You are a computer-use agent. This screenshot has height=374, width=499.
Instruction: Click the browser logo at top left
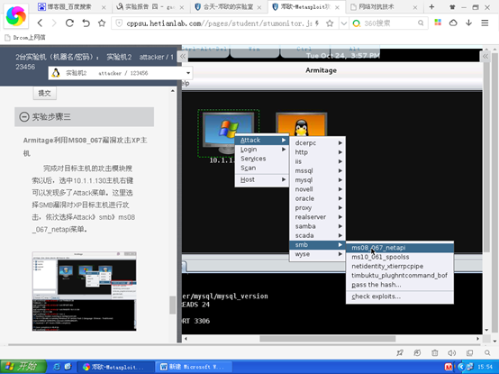pyautogui.click(x=15, y=15)
